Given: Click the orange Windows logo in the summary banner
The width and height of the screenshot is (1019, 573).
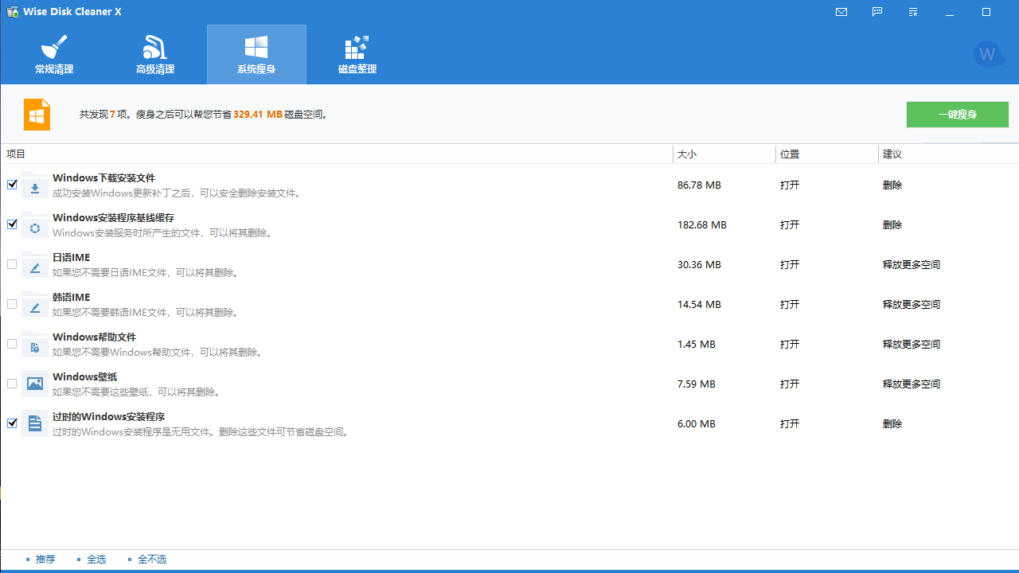Looking at the screenshot, I should [37, 114].
